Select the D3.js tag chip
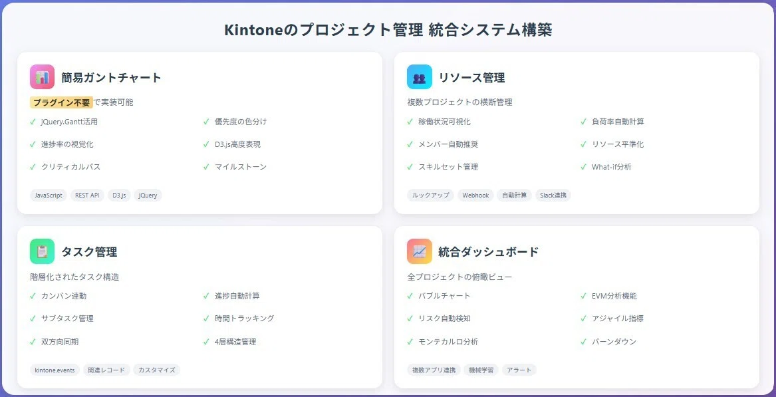Screen dimensions: 776x397 click(x=119, y=195)
